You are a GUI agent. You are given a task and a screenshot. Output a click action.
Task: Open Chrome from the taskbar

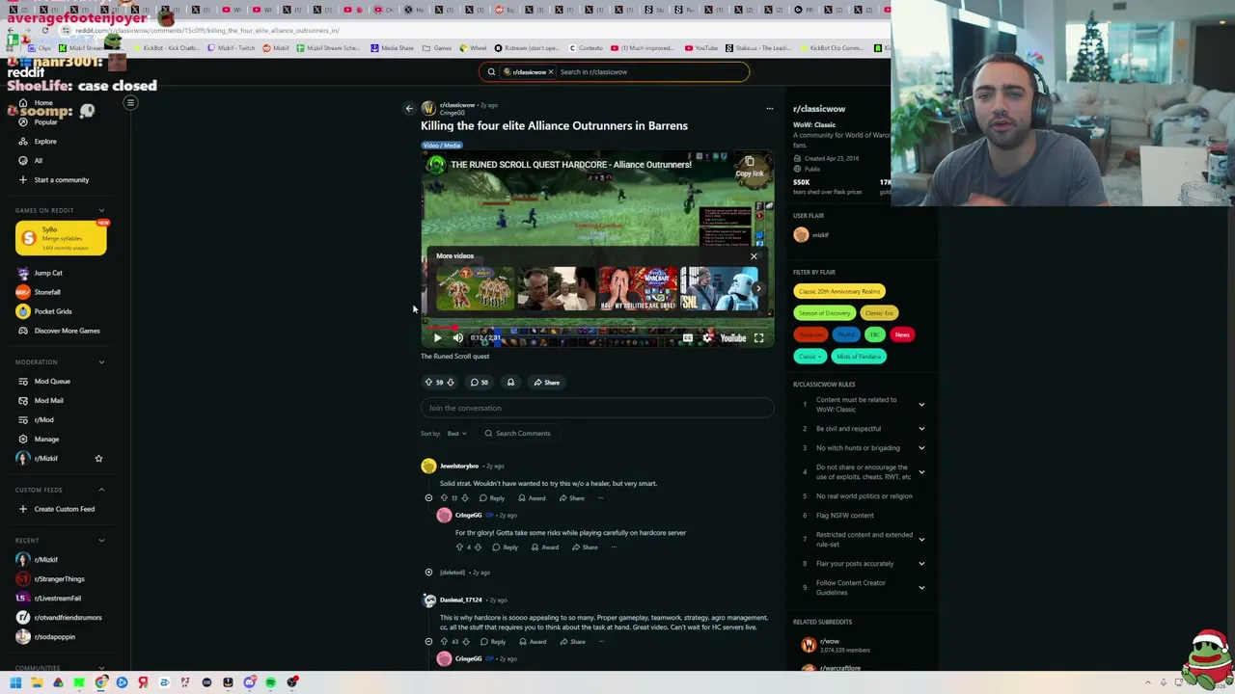100,683
